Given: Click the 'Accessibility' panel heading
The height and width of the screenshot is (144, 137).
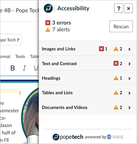Looking at the screenshot, I should pos(73,8).
